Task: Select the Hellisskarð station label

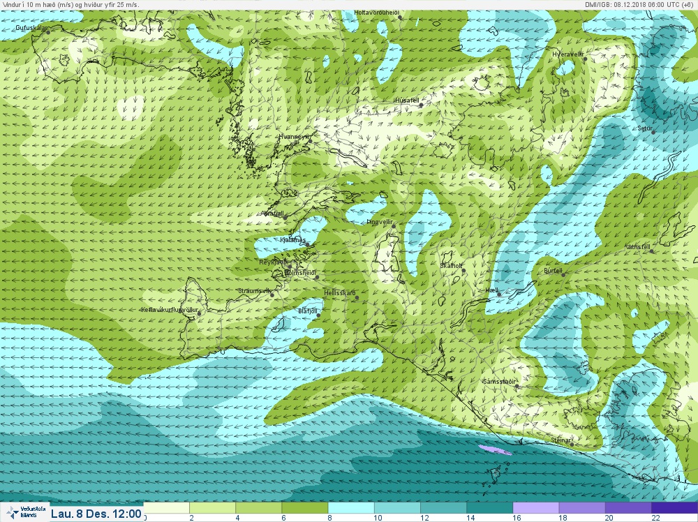Action: [x=340, y=293]
